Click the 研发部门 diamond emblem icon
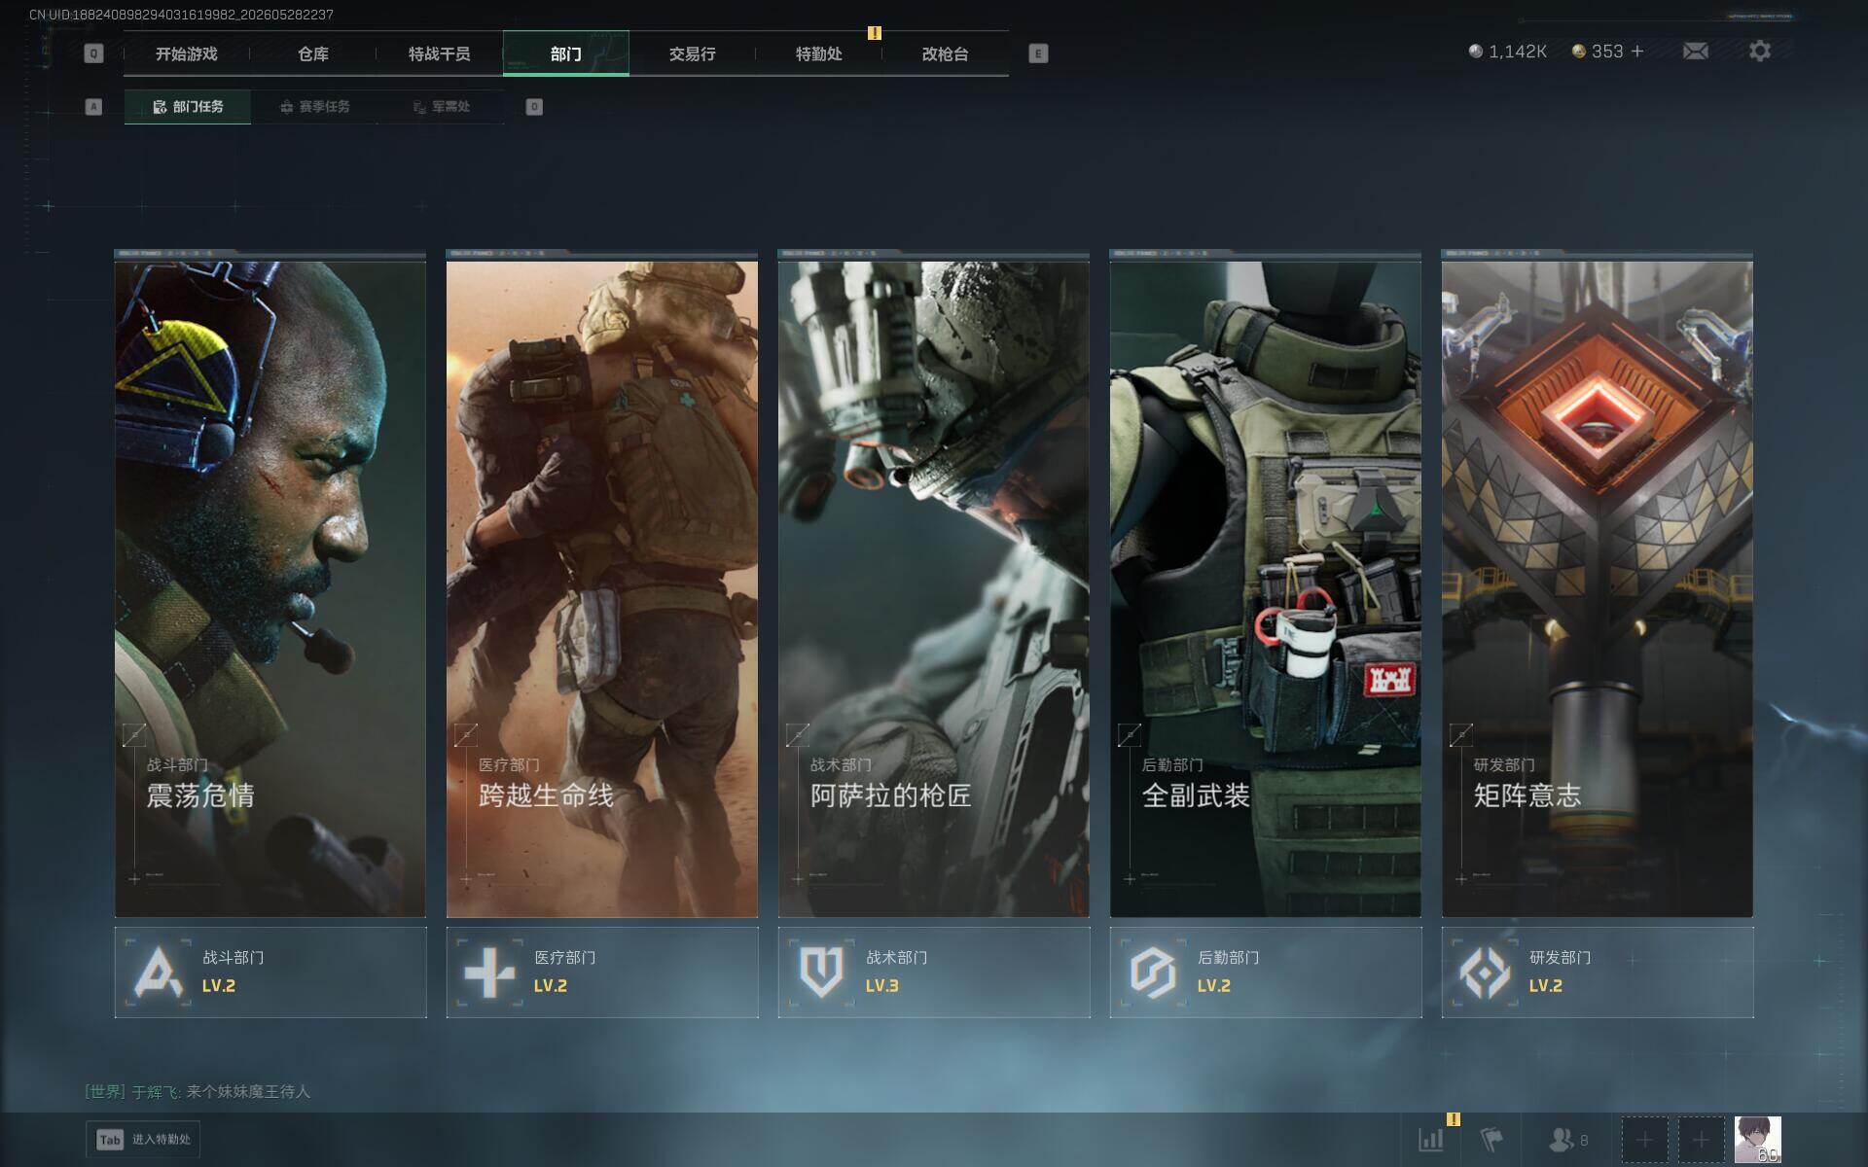 (1485, 972)
